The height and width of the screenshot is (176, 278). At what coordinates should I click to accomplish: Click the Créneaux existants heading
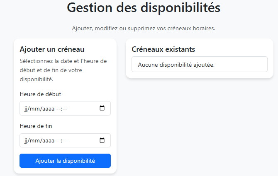(163, 49)
